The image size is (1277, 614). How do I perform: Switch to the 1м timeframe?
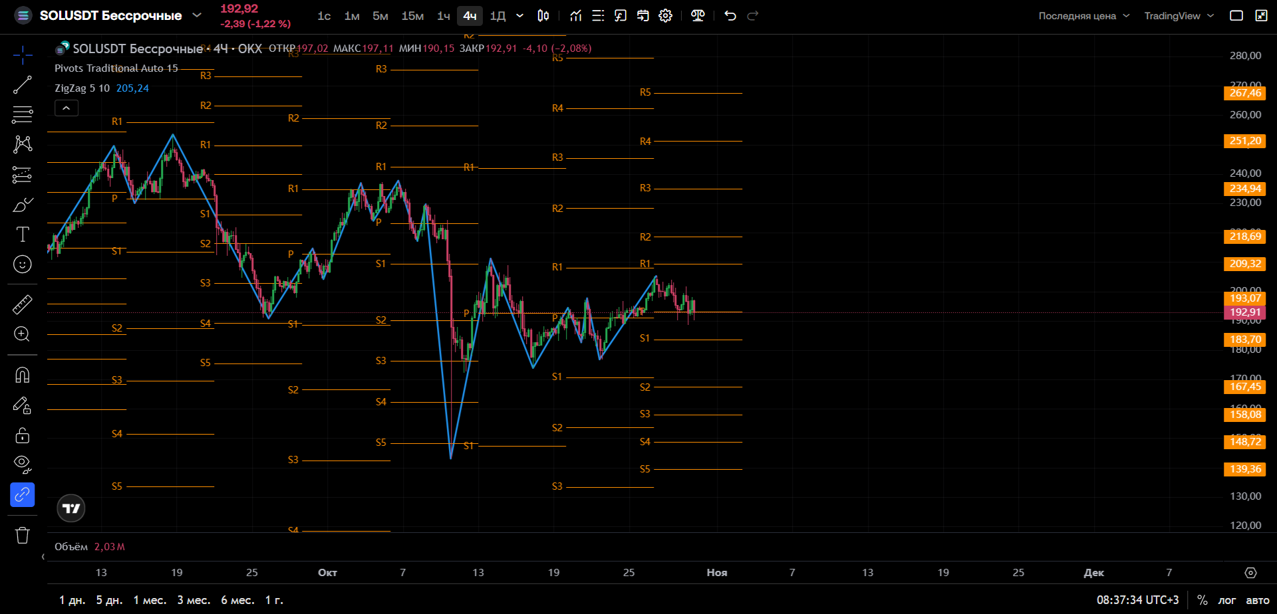pos(352,15)
